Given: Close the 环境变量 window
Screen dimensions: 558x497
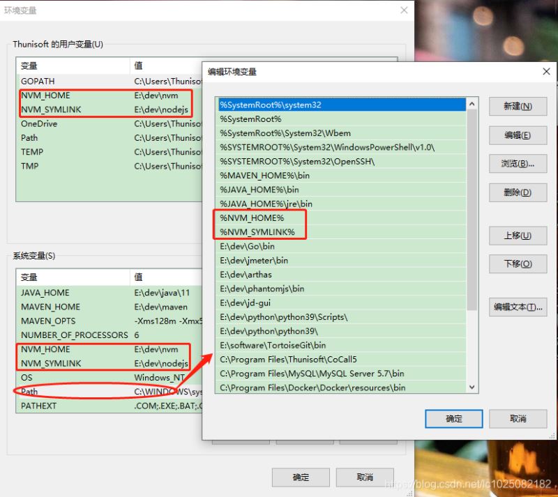Looking at the screenshot, I should pos(404,10).
